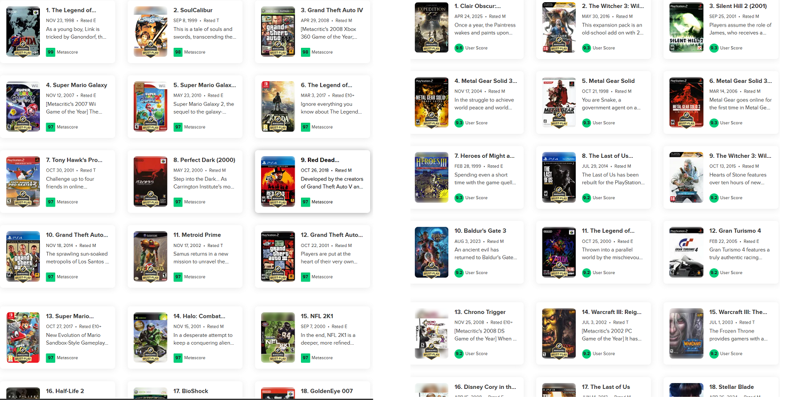Open the Metroid Prime cover art
787x400 pixels.
point(150,257)
